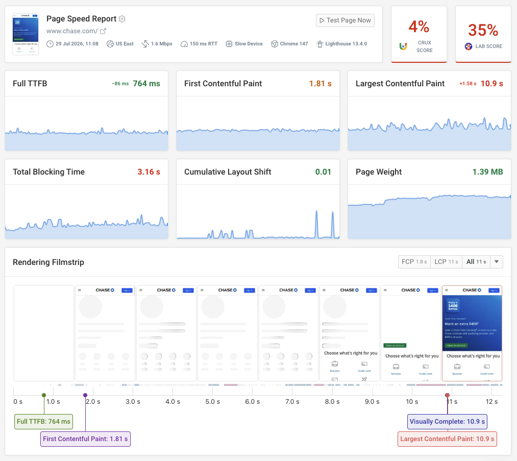Select the LCP 11 s filmstrip tab

pyautogui.click(x=446, y=262)
